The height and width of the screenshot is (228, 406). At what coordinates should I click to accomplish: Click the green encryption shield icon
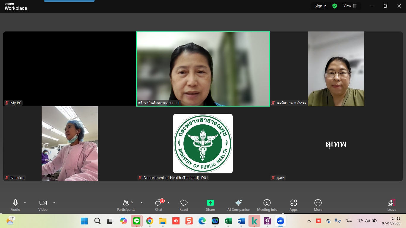click(335, 6)
